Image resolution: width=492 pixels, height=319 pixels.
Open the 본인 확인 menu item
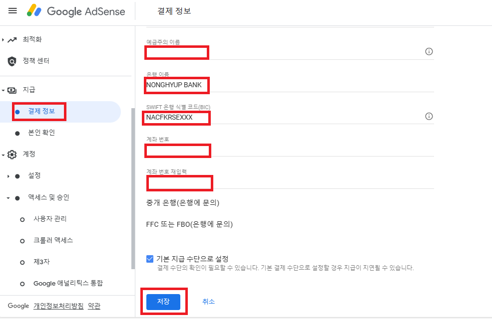point(42,133)
